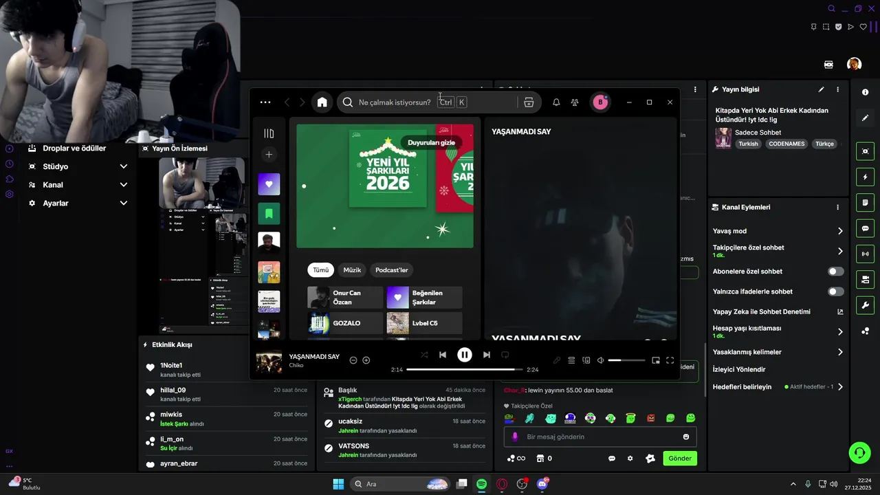The height and width of the screenshot is (495, 880).
Task: Expand Yasaklanmış kelimeler arrow
Action: (x=840, y=352)
